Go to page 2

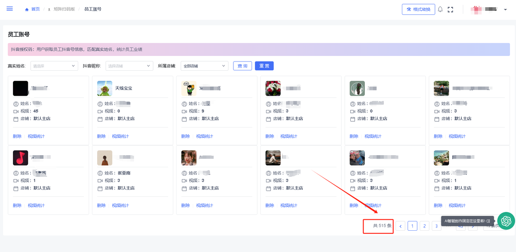click(424, 226)
